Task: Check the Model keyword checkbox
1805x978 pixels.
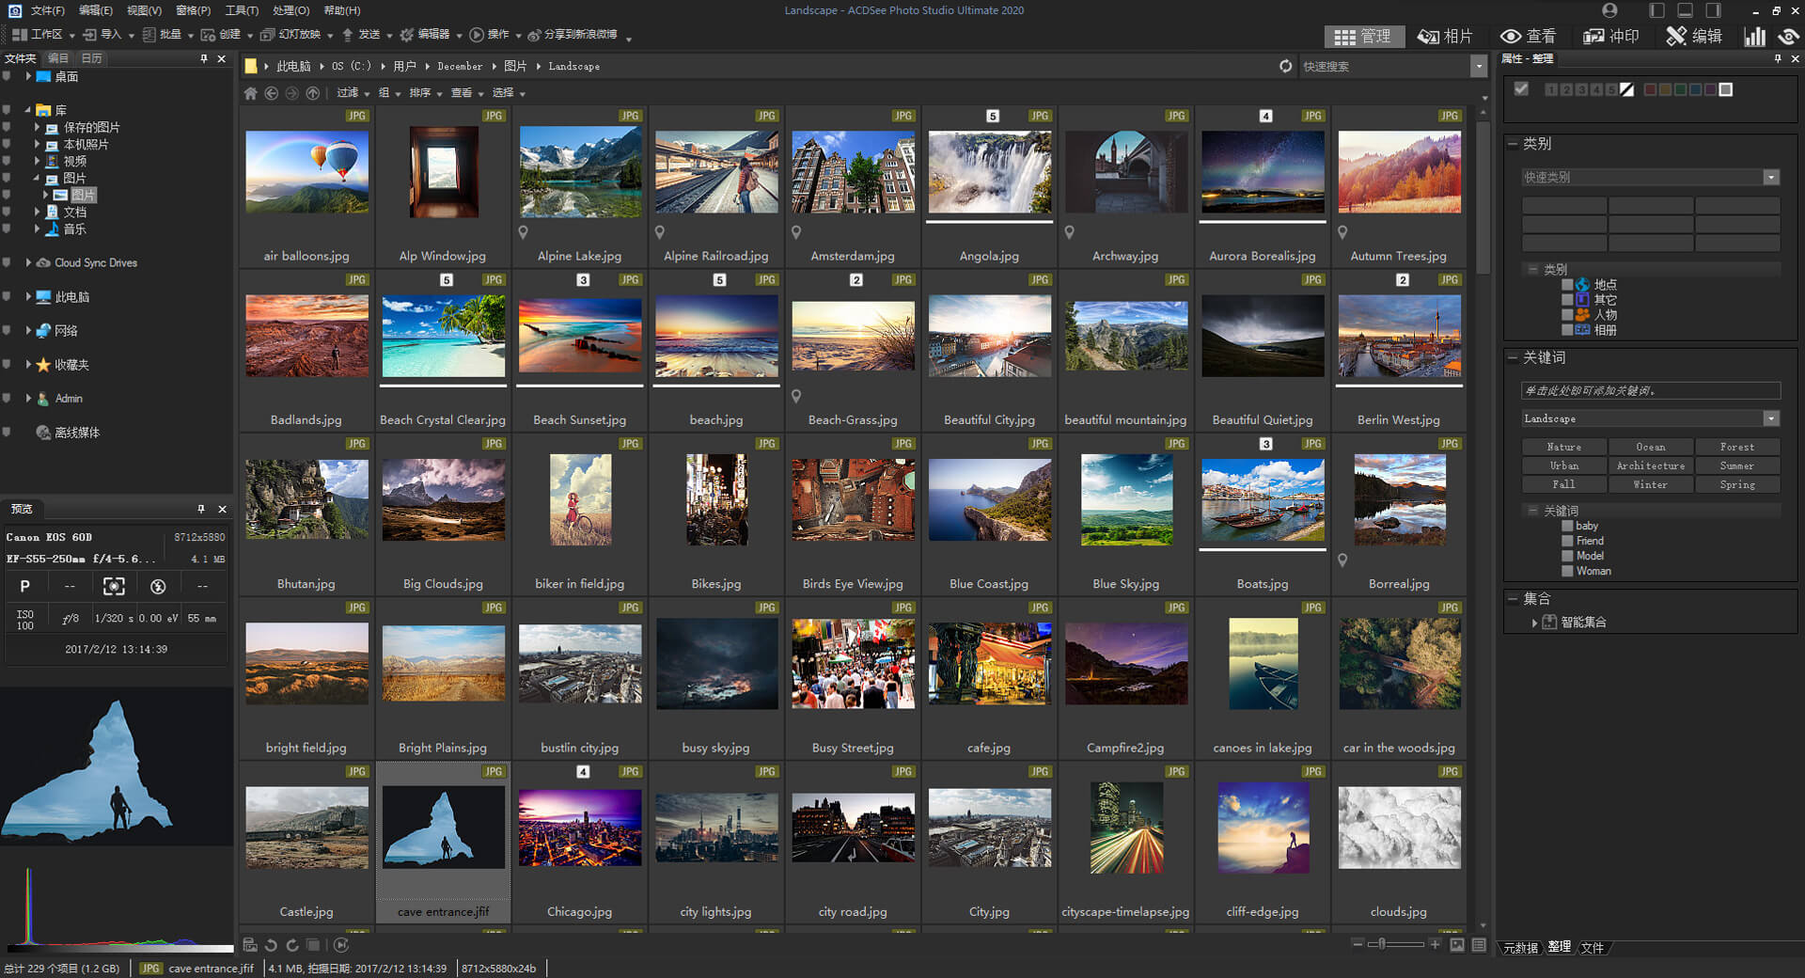Action: [x=1567, y=556]
